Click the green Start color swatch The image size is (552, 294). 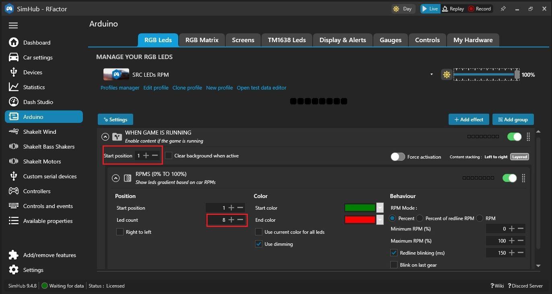pyautogui.click(x=360, y=208)
